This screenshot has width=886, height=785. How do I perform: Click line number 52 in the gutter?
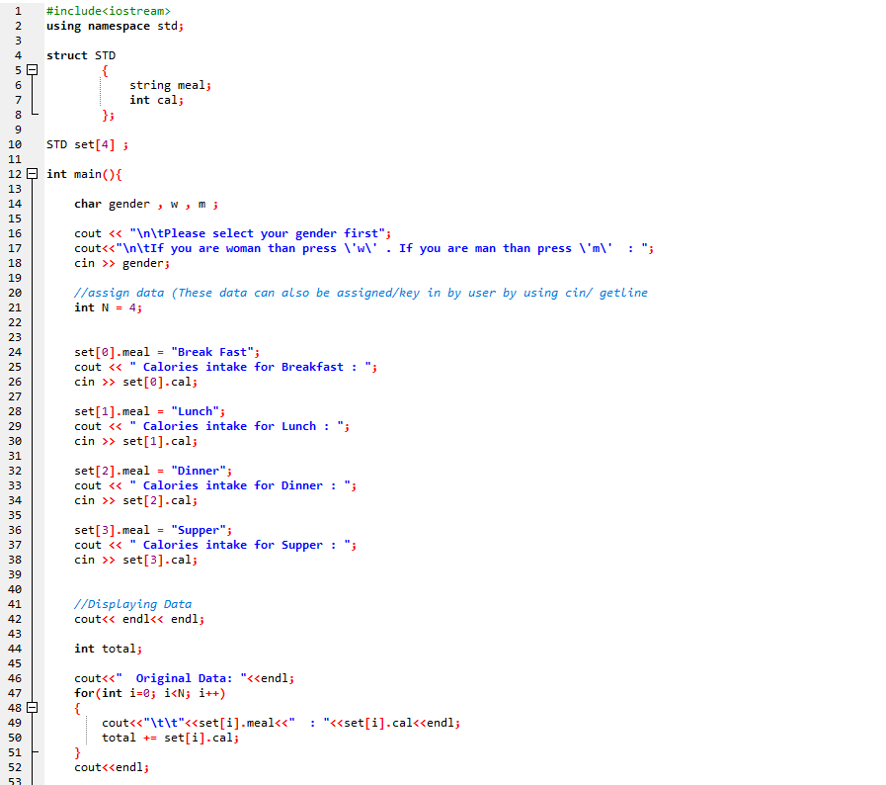coord(16,766)
